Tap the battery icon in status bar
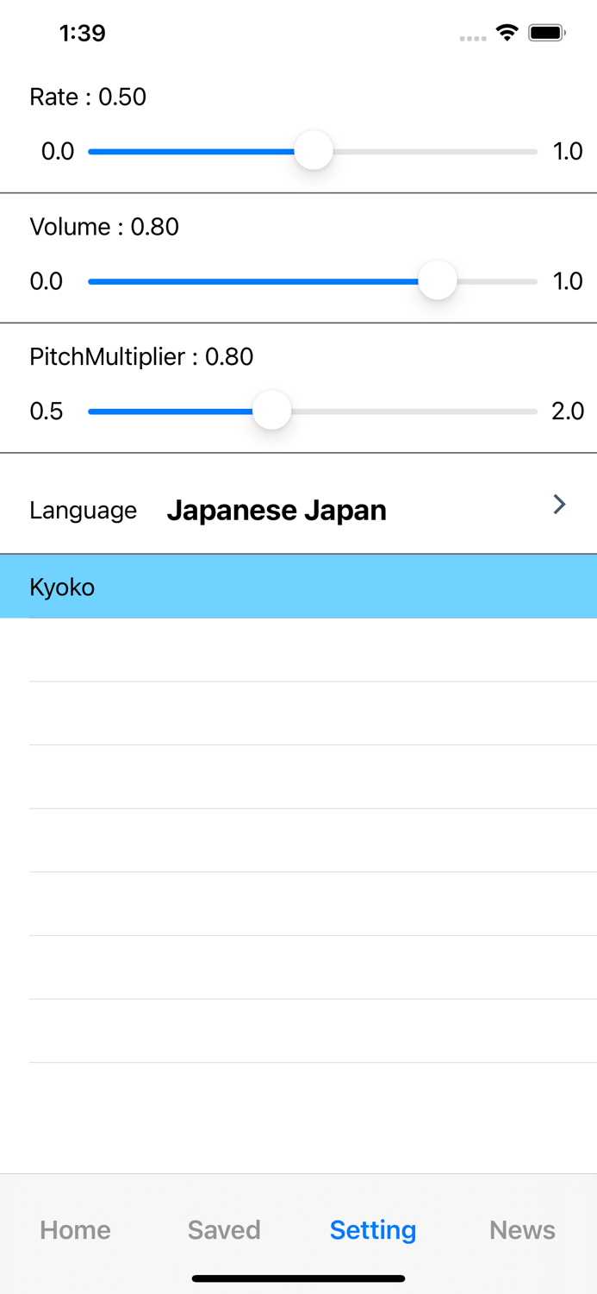 [547, 34]
